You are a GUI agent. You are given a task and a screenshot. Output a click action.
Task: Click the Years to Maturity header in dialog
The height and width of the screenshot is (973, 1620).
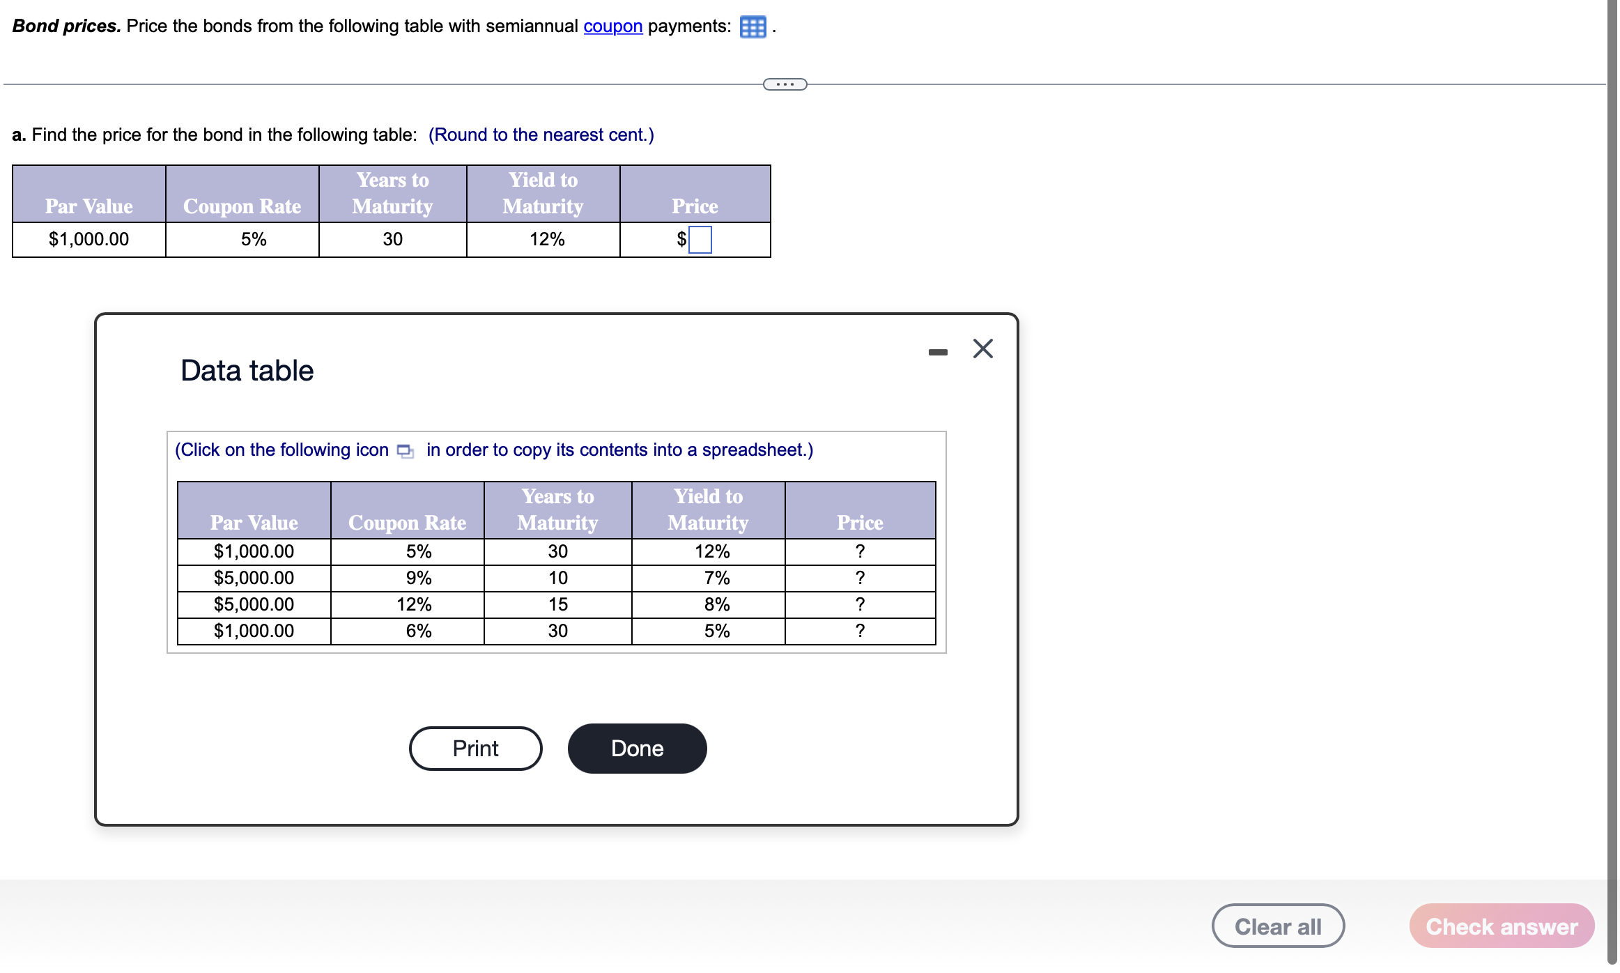coord(557,510)
